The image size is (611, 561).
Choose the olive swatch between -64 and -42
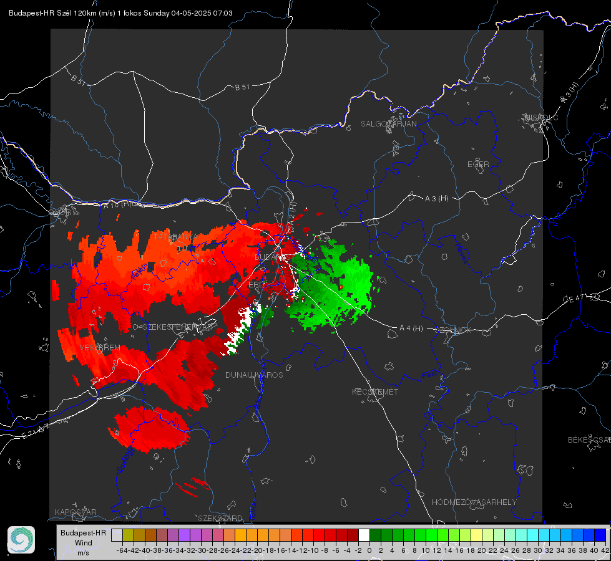tap(128, 535)
